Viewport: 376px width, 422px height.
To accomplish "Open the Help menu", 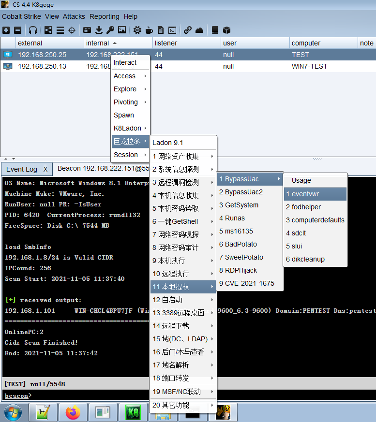I will pos(131,16).
